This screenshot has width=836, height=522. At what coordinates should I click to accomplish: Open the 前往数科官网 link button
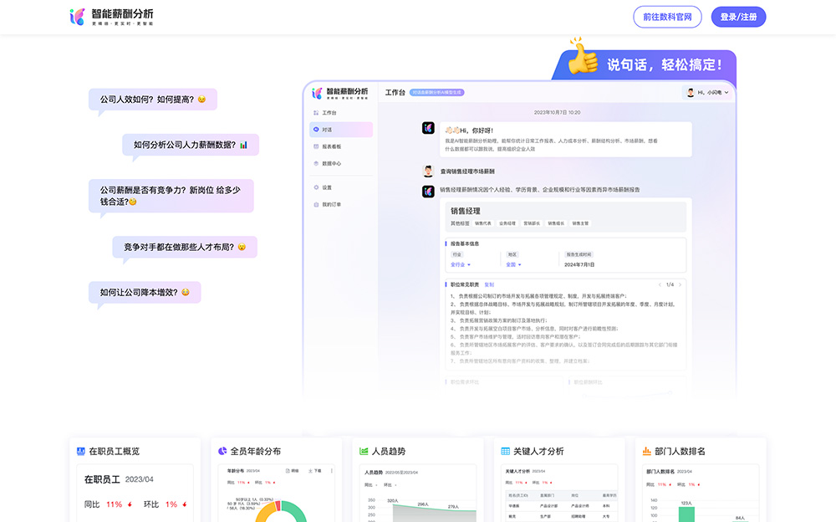667,17
